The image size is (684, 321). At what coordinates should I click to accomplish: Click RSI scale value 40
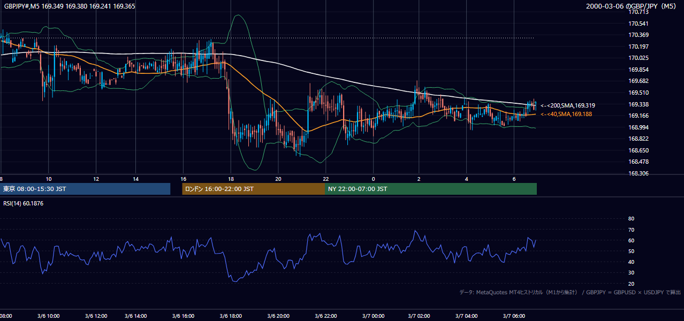[x=631, y=262]
